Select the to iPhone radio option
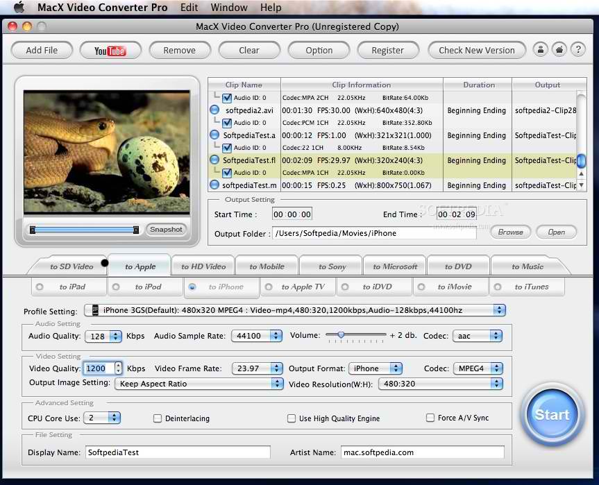The image size is (599, 485). tap(192, 287)
